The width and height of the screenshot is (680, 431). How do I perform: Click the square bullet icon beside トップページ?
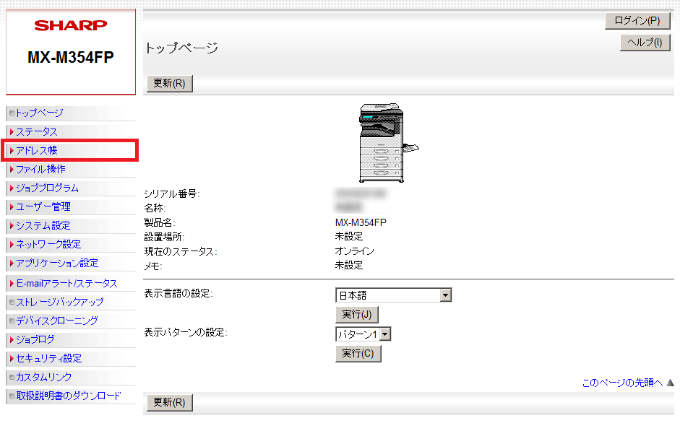pos(12,113)
